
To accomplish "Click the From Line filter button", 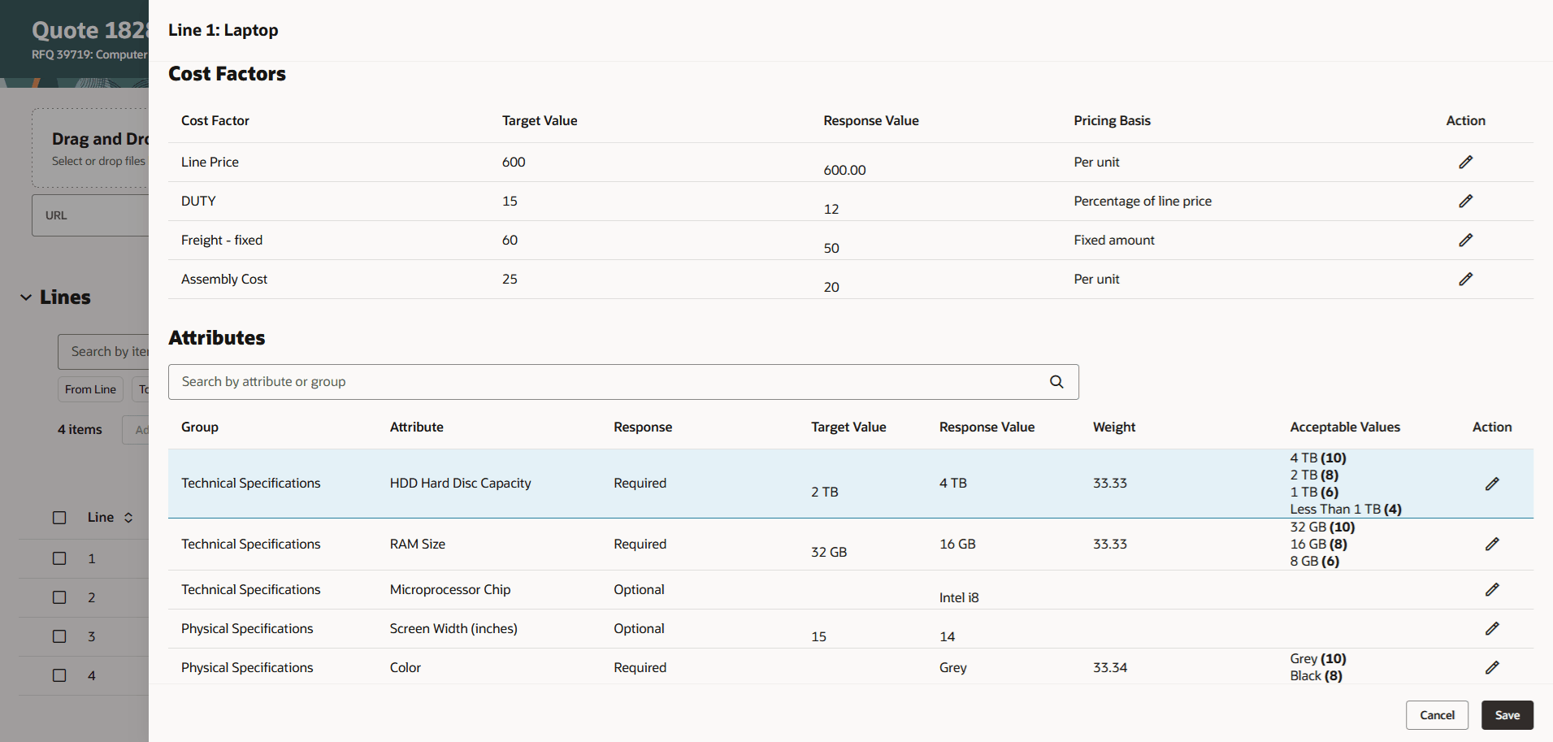I will click(x=90, y=389).
